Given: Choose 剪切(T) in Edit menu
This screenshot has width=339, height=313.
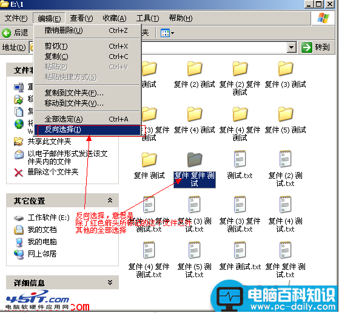Looking at the screenshot, I should coord(87,46).
